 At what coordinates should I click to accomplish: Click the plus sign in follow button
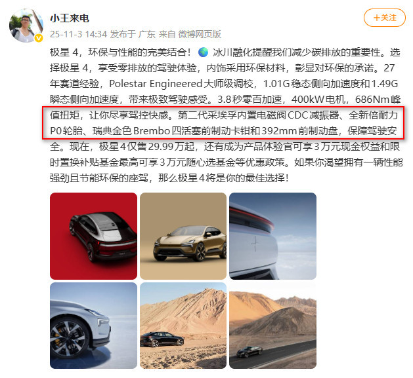point(377,18)
